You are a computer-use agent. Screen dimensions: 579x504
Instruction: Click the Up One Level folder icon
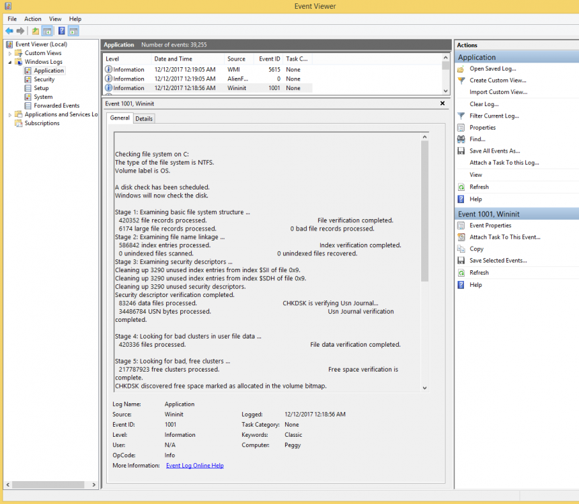tap(35, 31)
